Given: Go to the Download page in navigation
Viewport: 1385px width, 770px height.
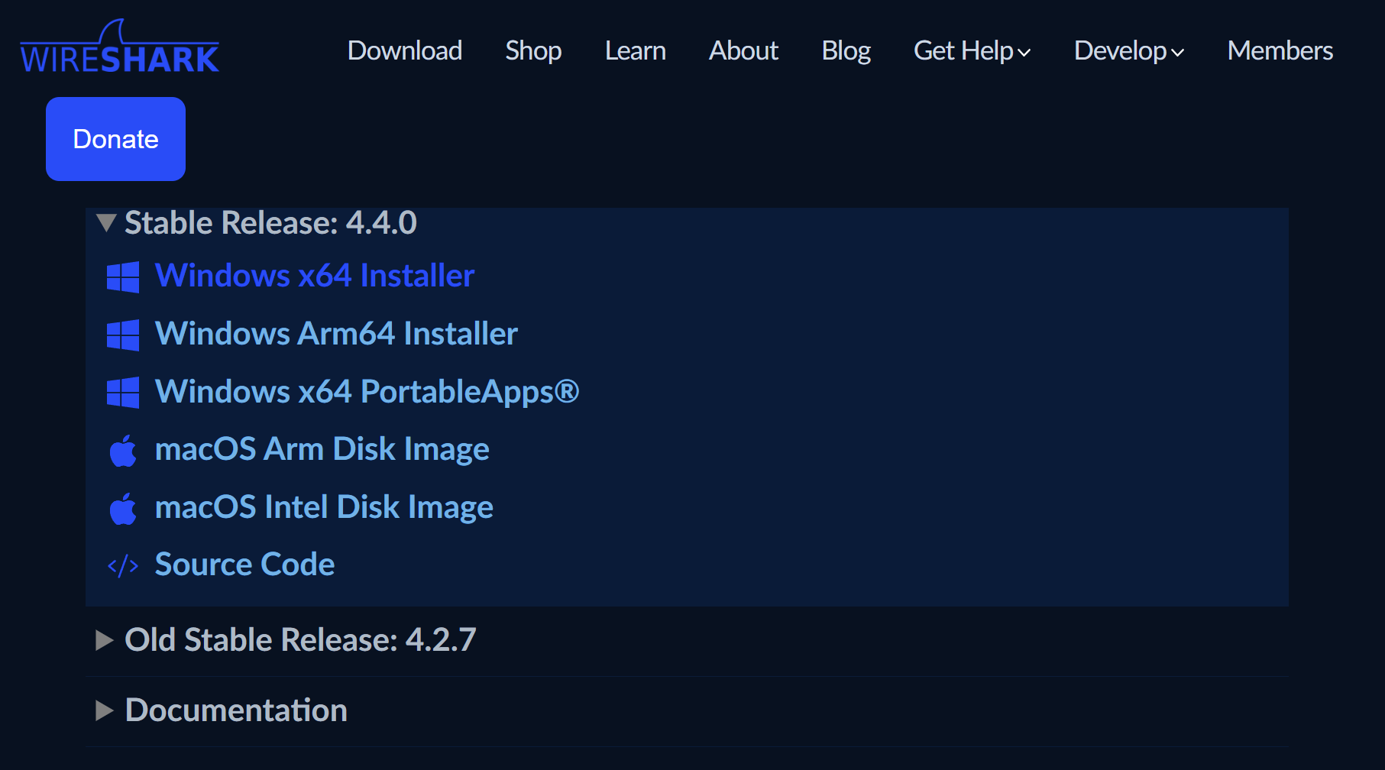Looking at the screenshot, I should tap(405, 50).
